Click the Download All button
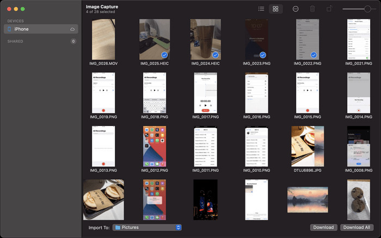This screenshot has height=238, width=381. (x=357, y=227)
